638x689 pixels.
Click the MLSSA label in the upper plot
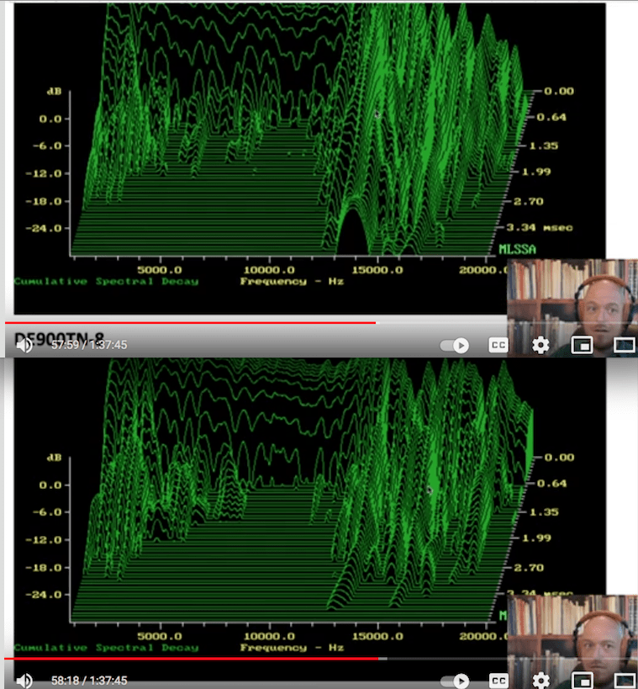point(517,250)
